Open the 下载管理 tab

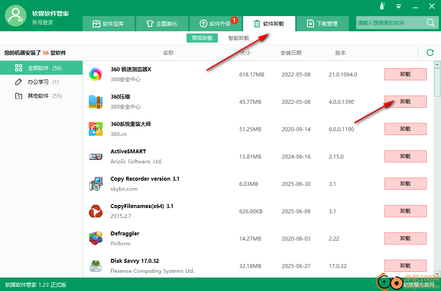[x=322, y=23]
